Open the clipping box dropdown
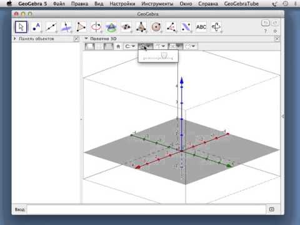The height and width of the screenshot is (225, 300). click(176, 46)
